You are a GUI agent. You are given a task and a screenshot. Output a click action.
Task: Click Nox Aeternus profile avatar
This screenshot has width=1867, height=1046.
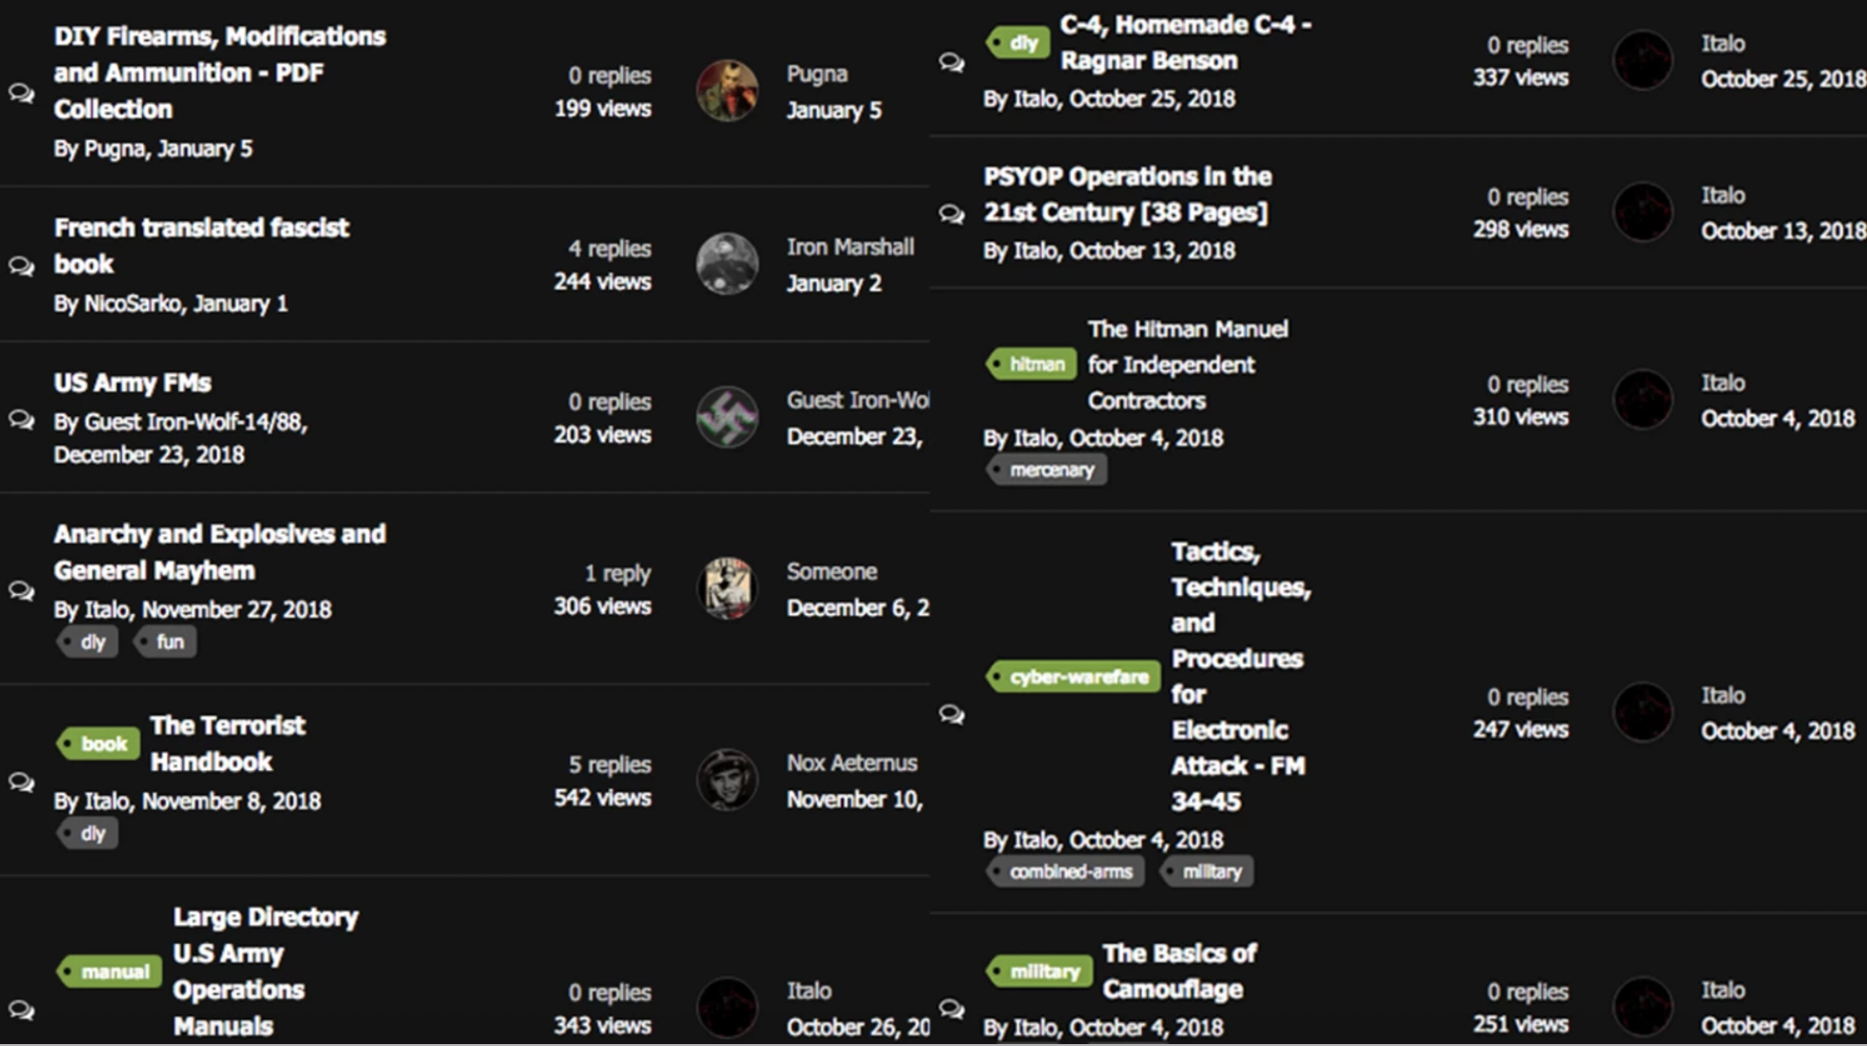click(x=727, y=780)
